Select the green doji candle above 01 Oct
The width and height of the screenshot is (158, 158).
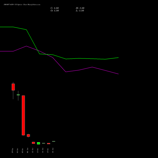coord(18,95)
